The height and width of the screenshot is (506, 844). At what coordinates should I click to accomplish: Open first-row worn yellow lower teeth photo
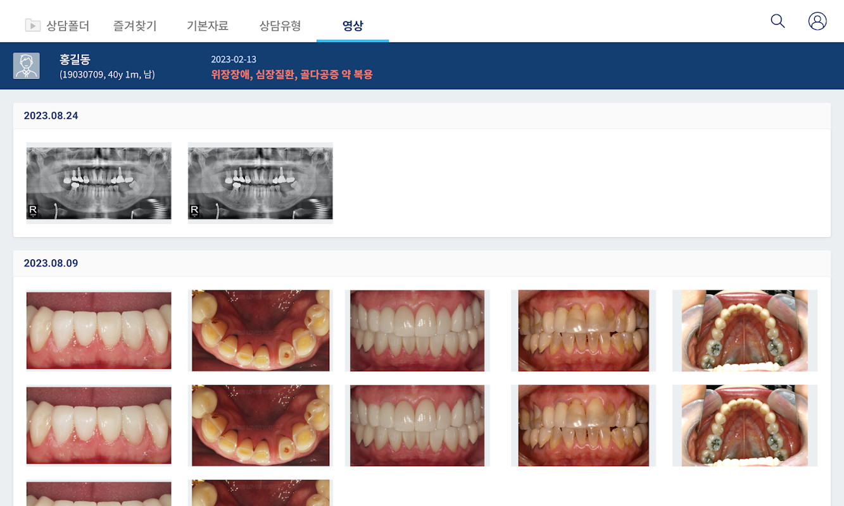coord(260,330)
